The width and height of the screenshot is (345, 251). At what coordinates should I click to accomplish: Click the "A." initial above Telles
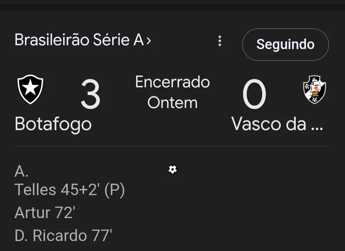21,172
